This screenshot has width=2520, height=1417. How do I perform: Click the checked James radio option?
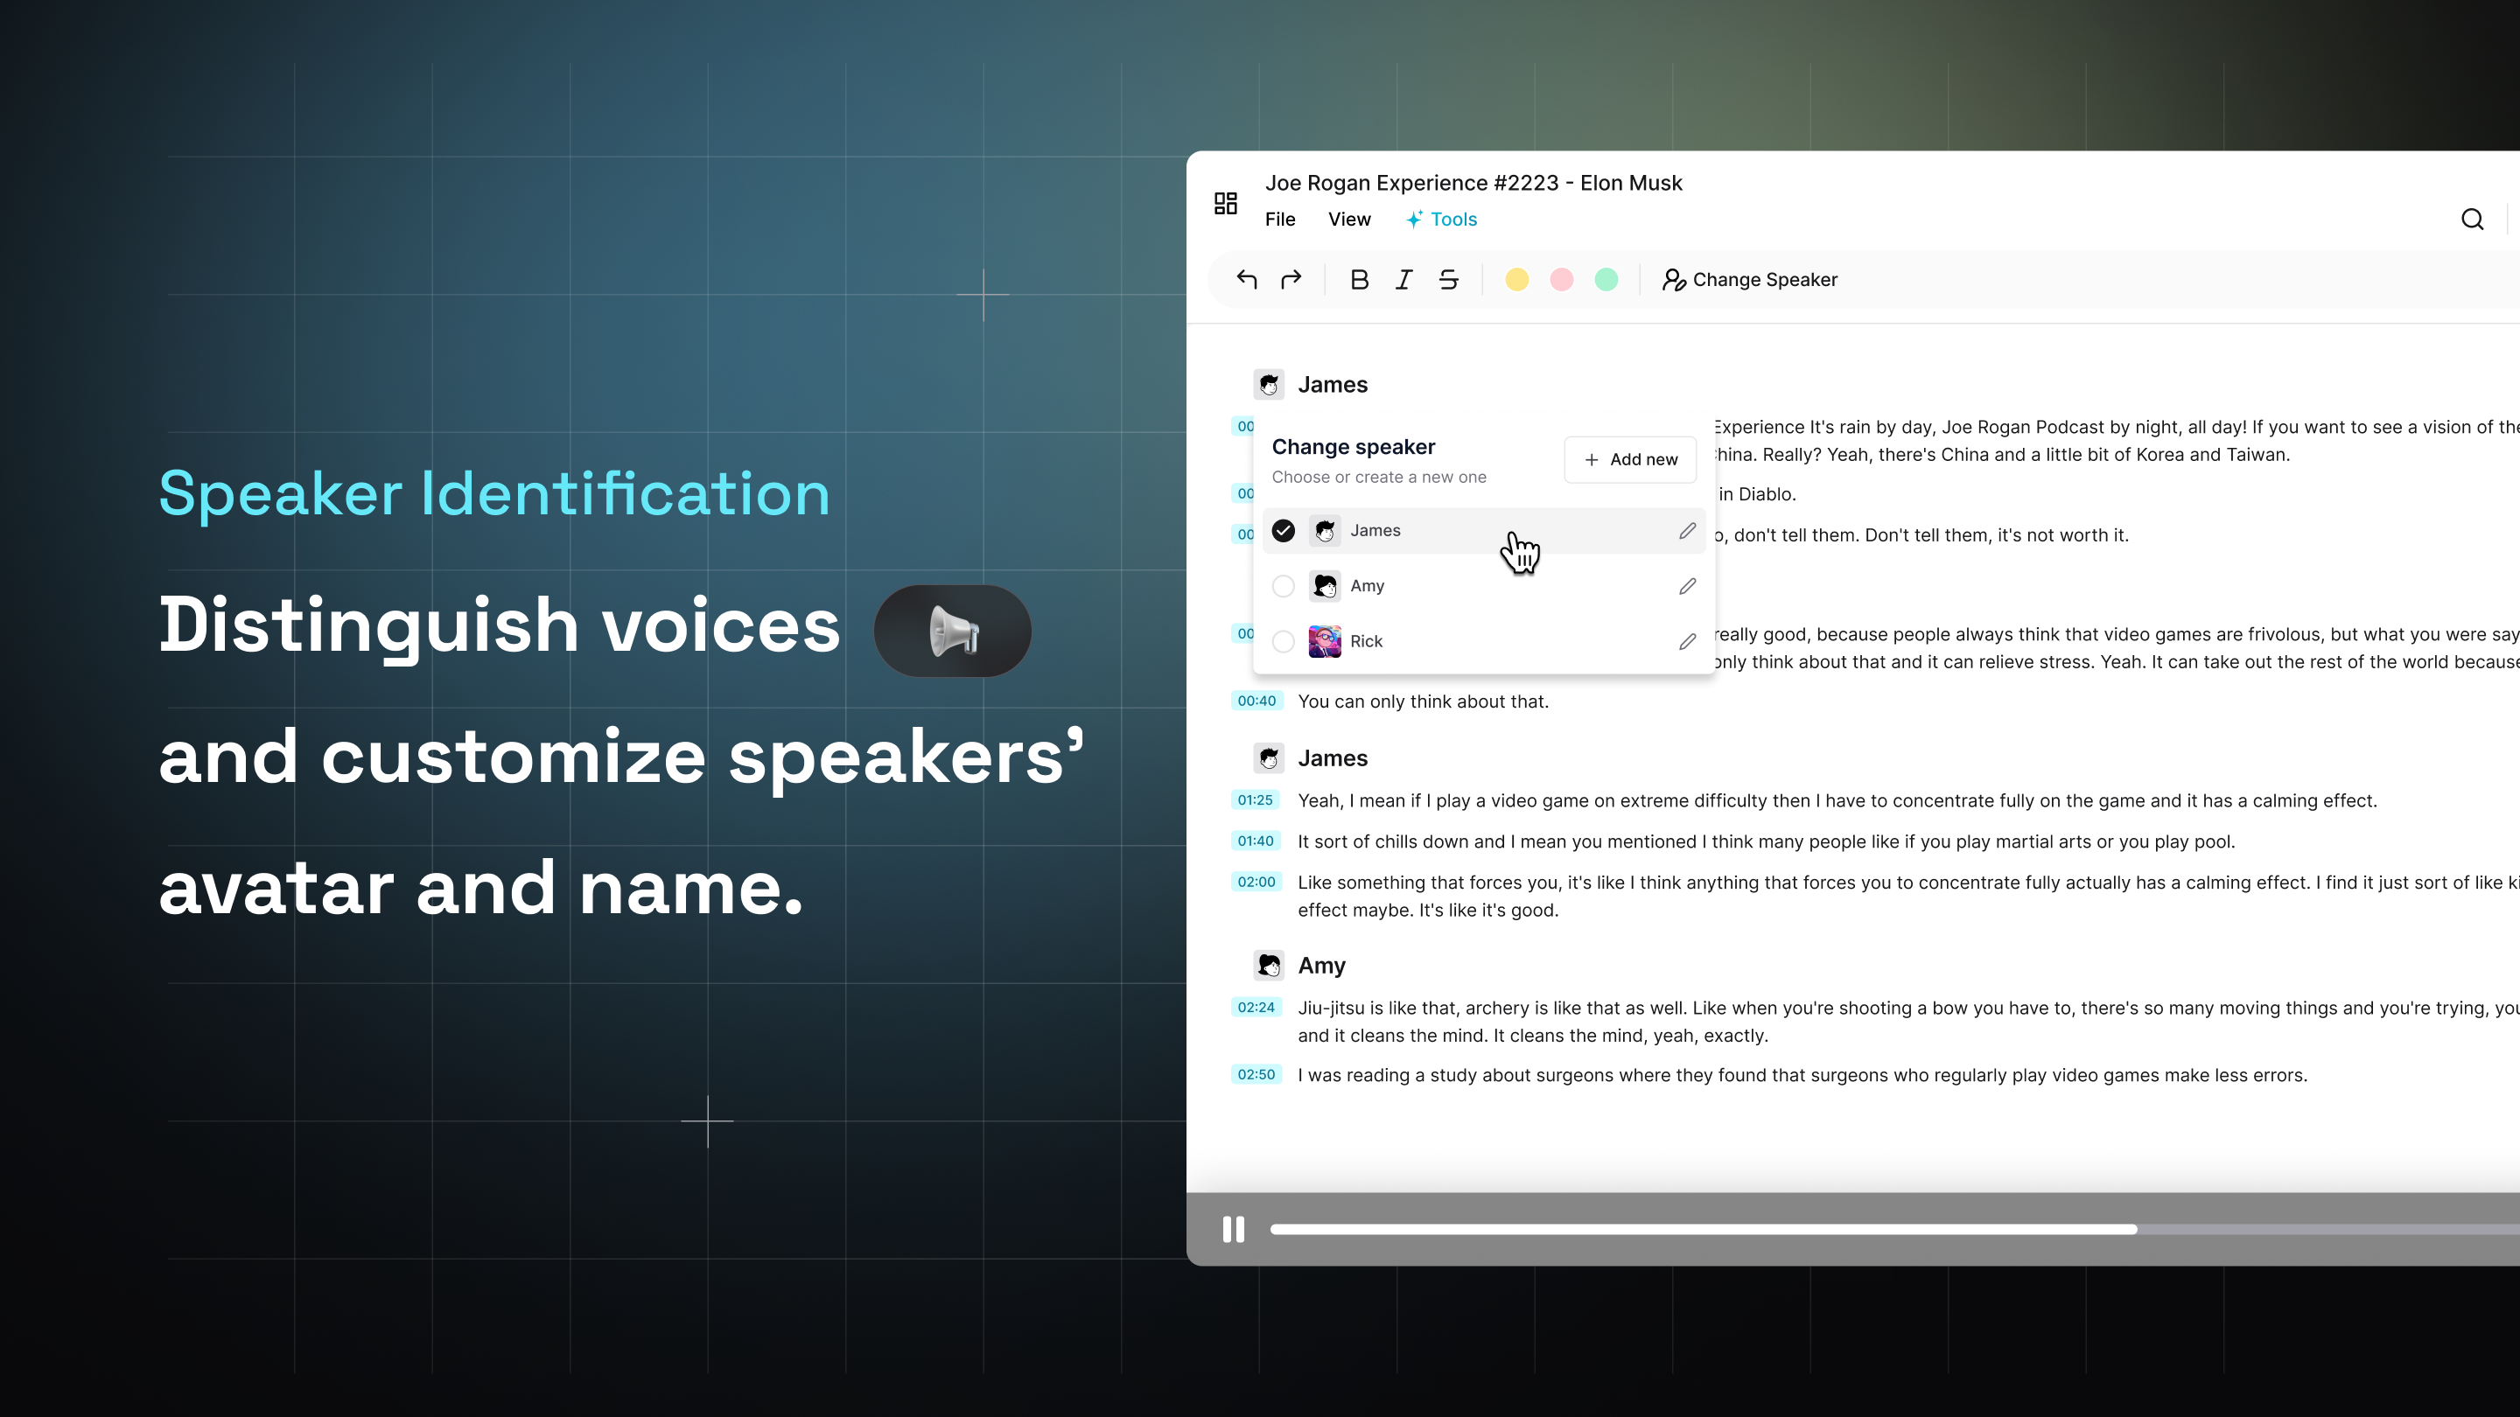(1284, 530)
